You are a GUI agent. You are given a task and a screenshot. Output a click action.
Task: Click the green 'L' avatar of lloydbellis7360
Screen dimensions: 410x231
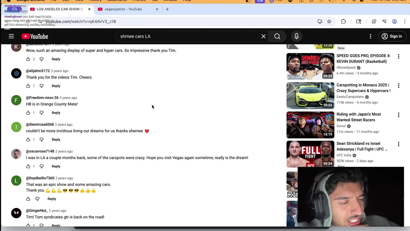(16, 181)
